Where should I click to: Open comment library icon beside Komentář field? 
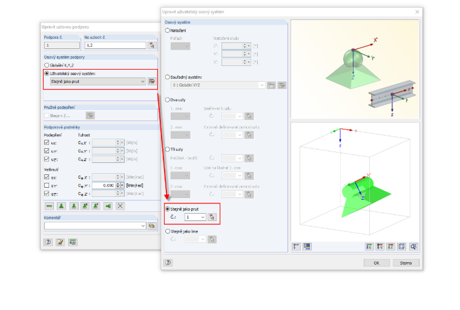point(152,226)
